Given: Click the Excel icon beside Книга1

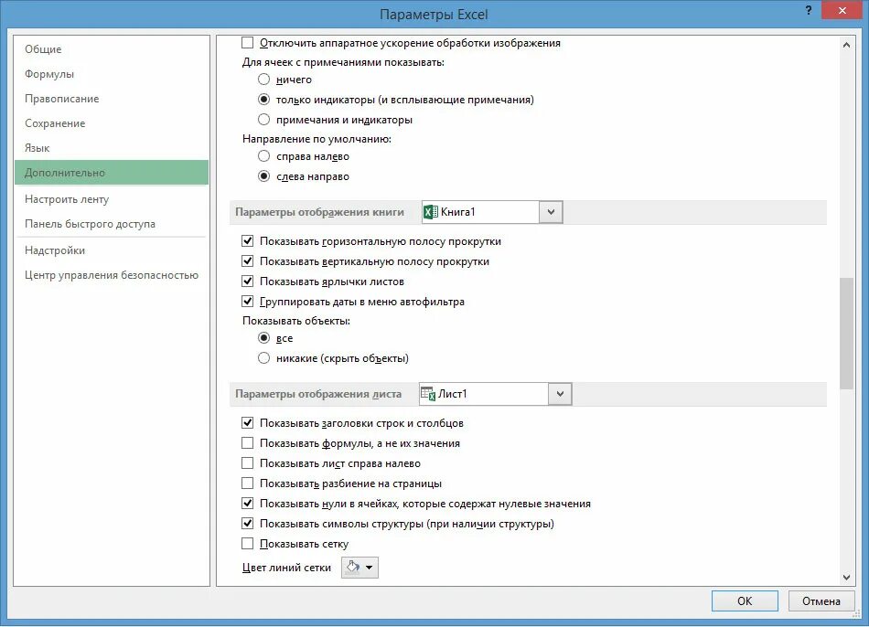Looking at the screenshot, I should (431, 211).
